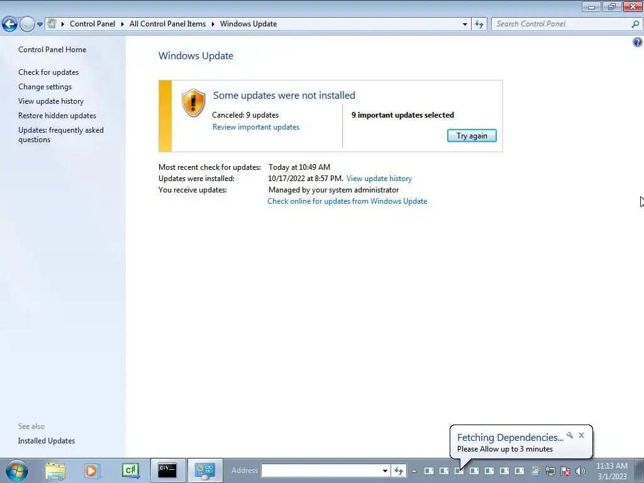Restore down the Windows Update window
Image resolution: width=644 pixels, height=483 pixels.
tap(612, 6)
